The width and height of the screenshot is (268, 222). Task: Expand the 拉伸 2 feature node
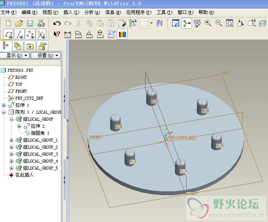[19, 126]
